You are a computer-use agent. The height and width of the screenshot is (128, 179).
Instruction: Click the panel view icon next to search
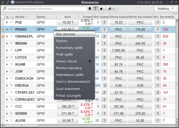[x=90, y=9]
